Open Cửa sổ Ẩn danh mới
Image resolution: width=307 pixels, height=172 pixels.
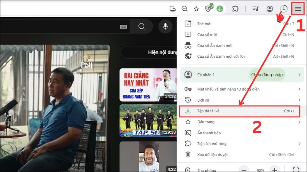[x=242, y=45]
